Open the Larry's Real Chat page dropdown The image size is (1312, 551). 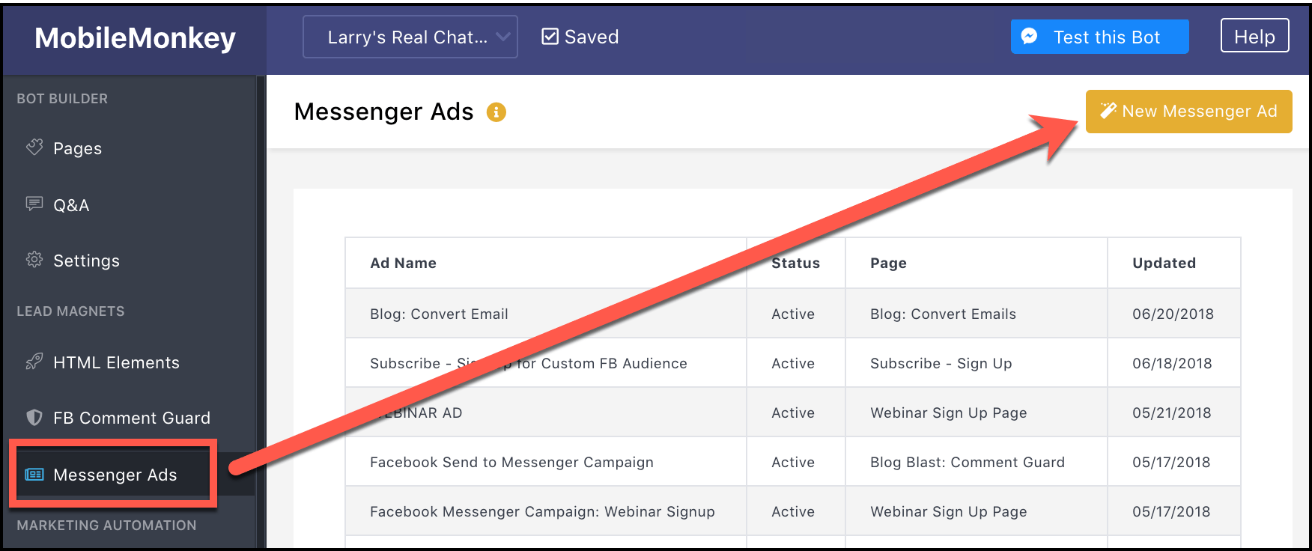tap(410, 37)
